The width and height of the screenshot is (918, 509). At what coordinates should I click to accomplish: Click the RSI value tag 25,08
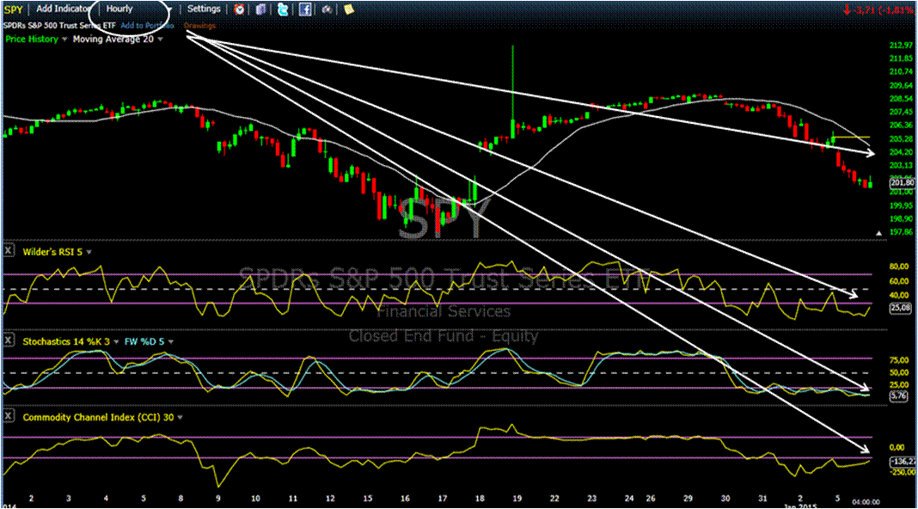pos(901,308)
